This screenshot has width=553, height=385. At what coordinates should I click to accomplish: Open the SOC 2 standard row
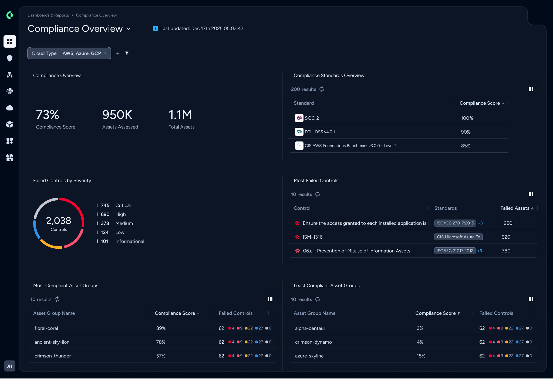398,118
